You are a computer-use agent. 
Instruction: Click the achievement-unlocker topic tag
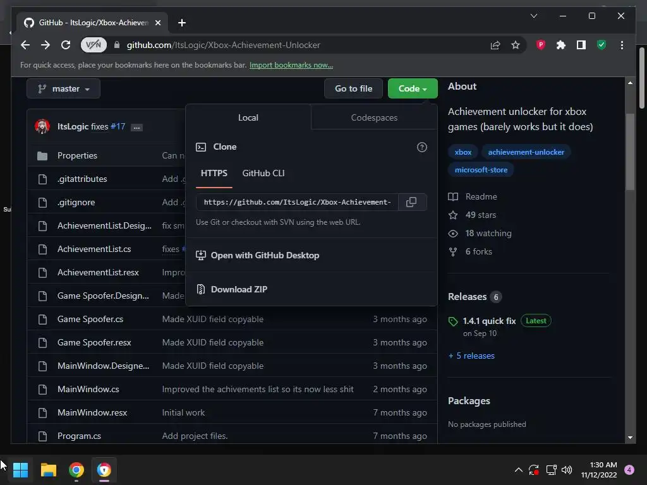526,152
